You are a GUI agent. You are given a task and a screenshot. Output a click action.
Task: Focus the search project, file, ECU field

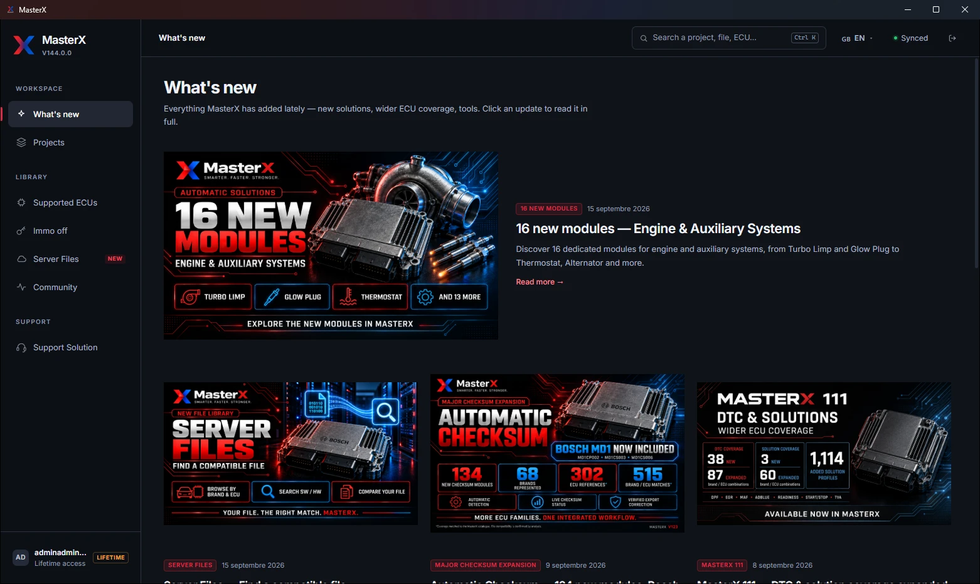tap(729, 38)
